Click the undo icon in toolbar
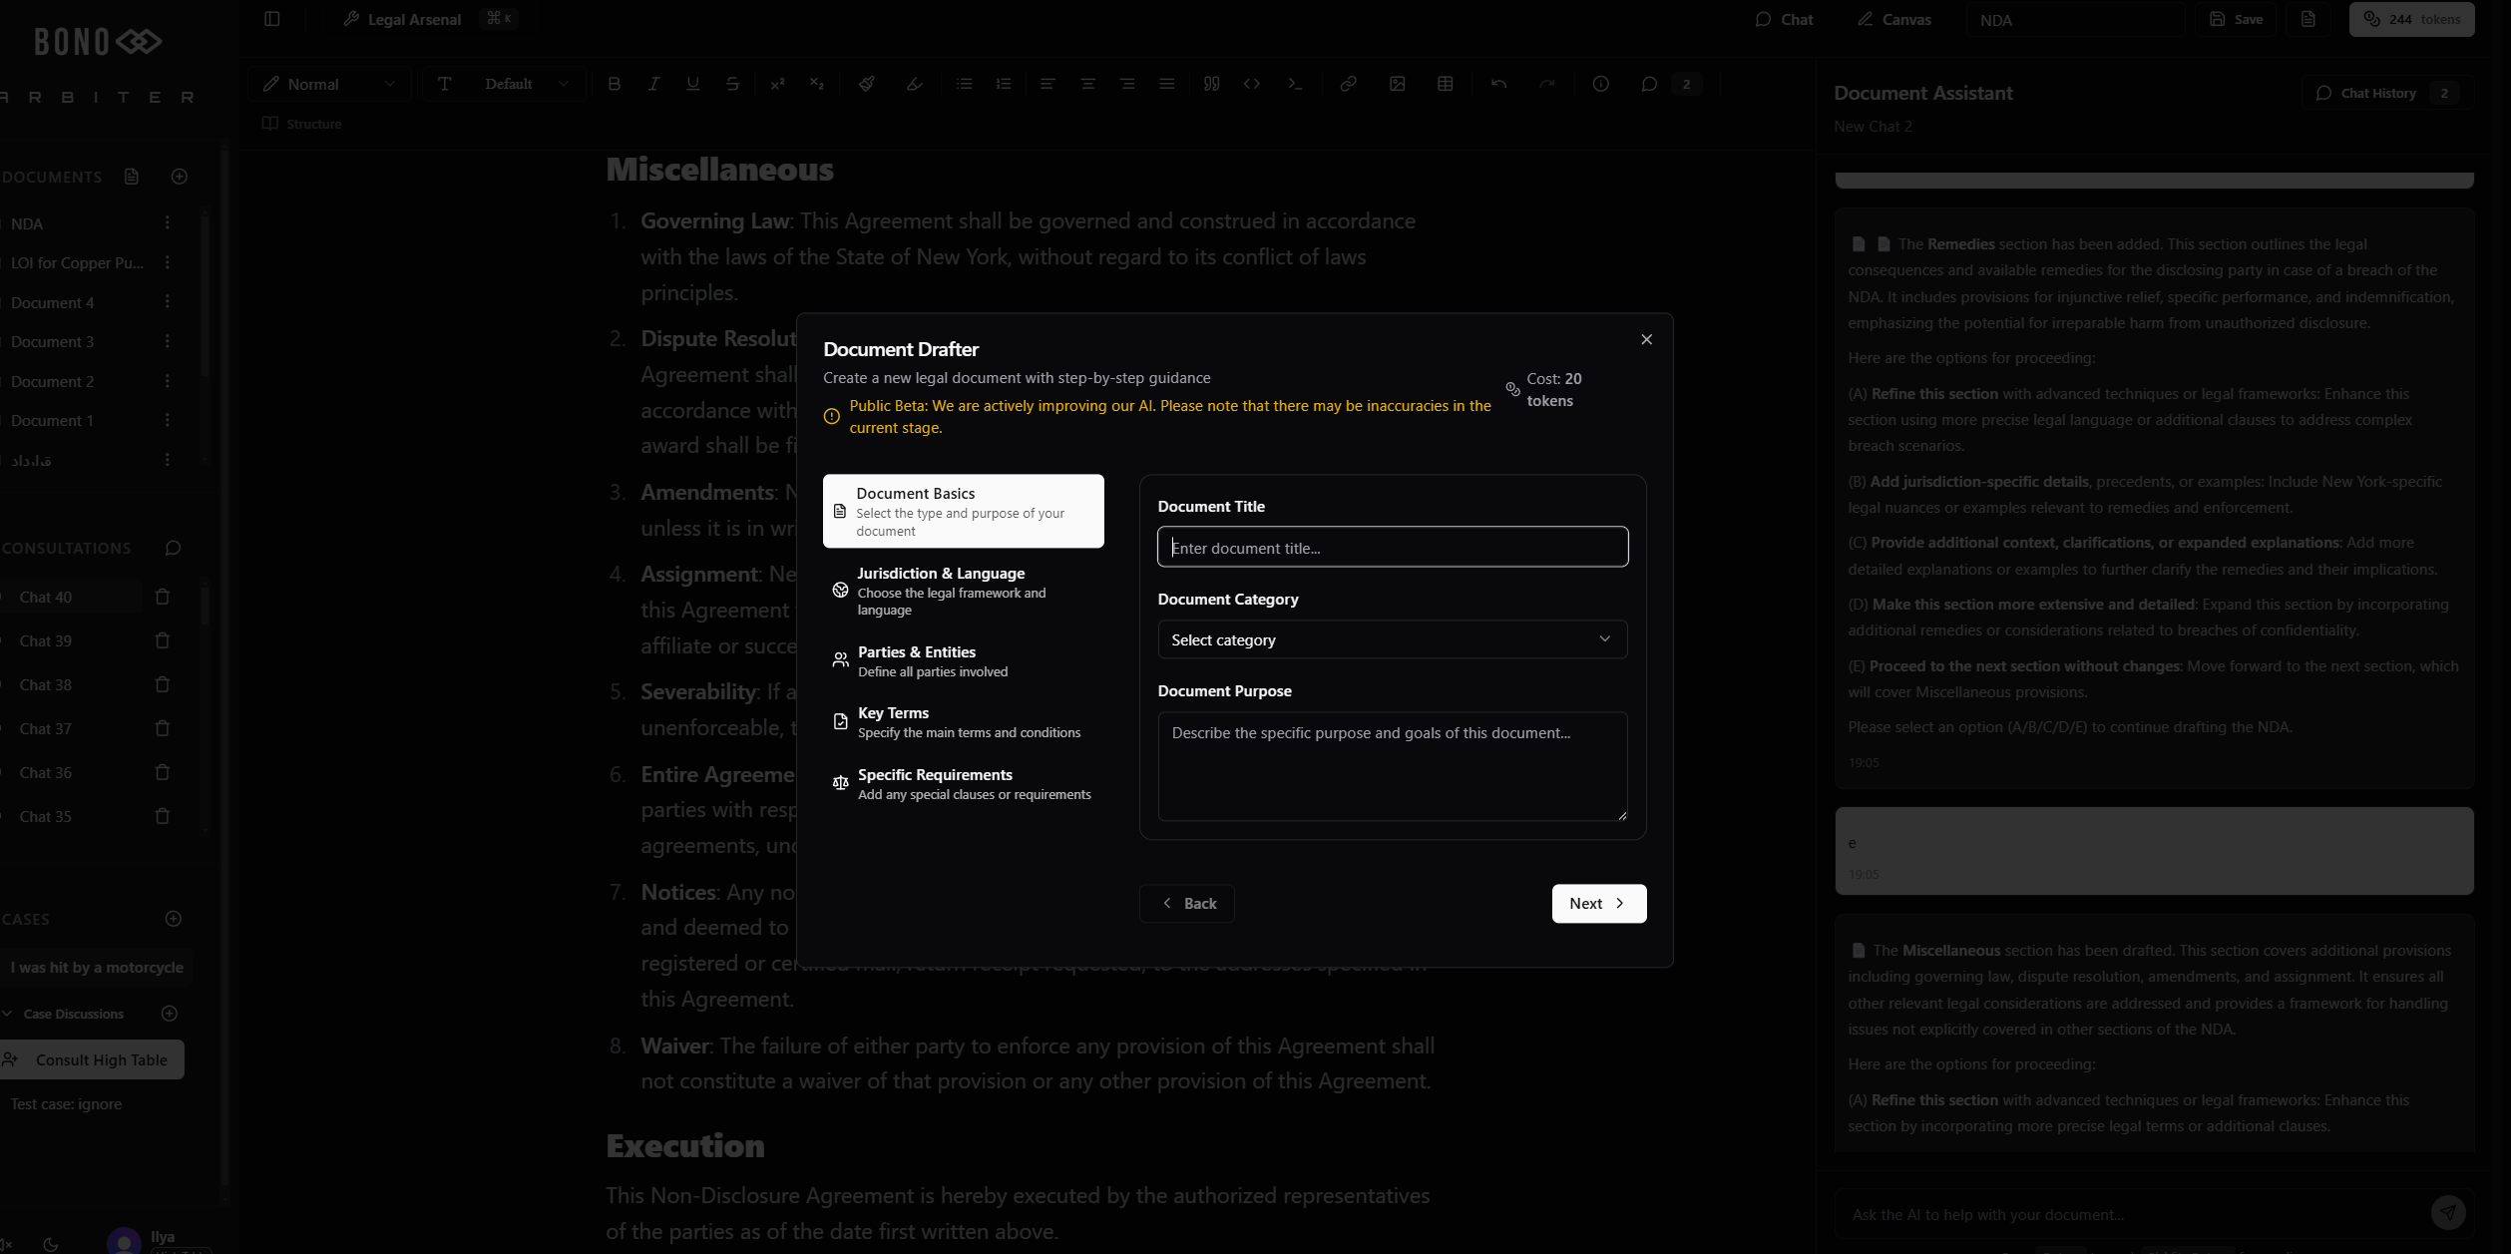The width and height of the screenshot is (2511, 1254). 1498,84
